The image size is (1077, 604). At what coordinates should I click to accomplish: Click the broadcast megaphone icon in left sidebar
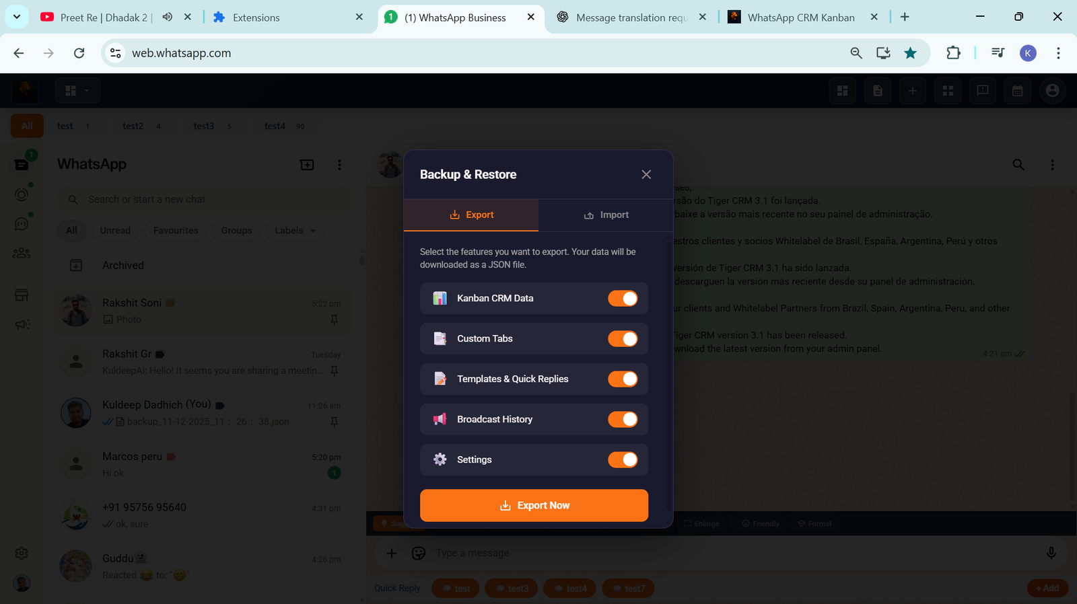click(x=22, y=325)
